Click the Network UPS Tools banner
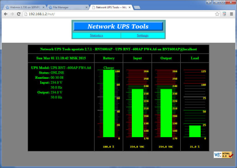Image resolution: width=237 pixels, height=168 pixels. [118, 26]
